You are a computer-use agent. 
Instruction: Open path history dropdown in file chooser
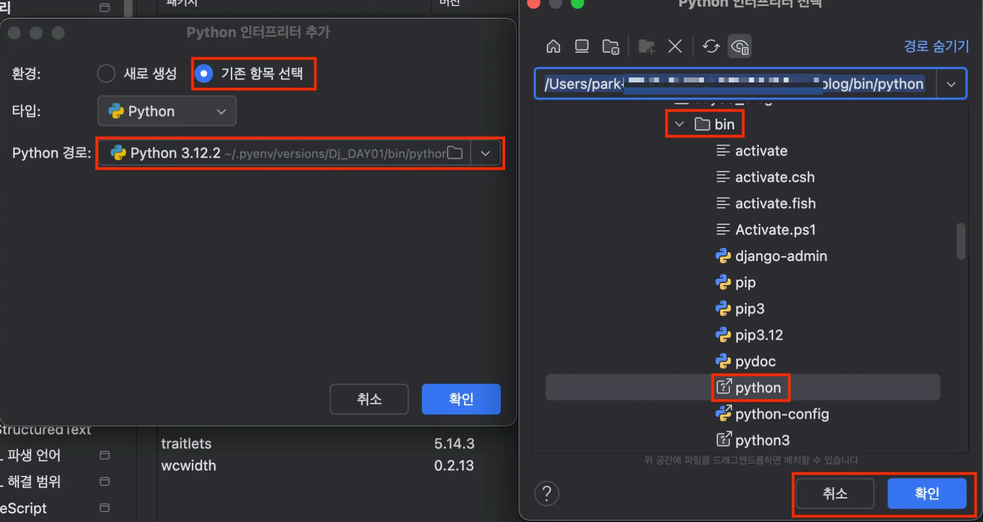click(951, 84)
